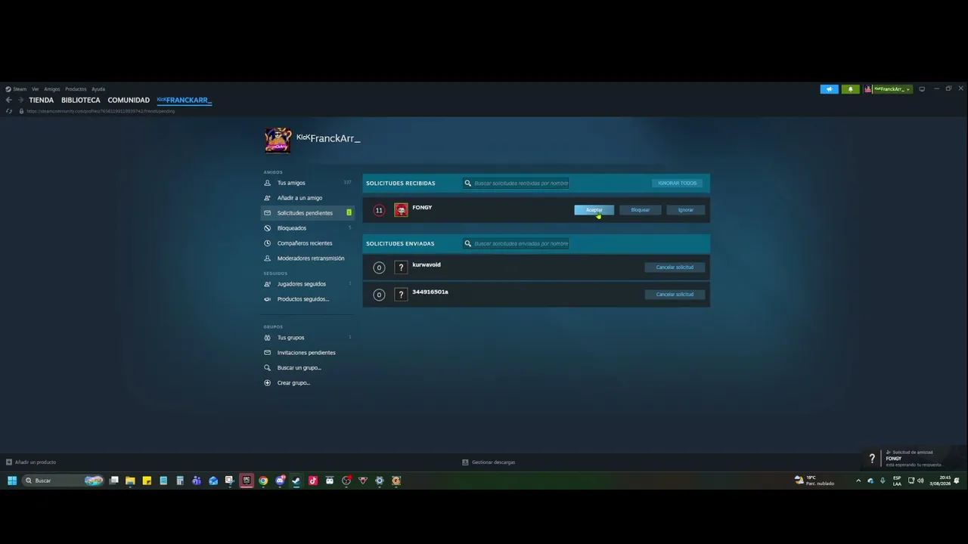Open the Amigos menu

pos(51,89)
